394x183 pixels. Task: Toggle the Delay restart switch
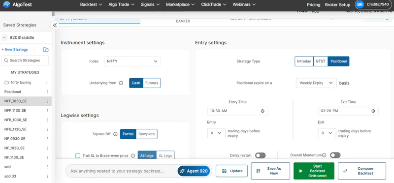pyautogui.click(x=260, y=155)
